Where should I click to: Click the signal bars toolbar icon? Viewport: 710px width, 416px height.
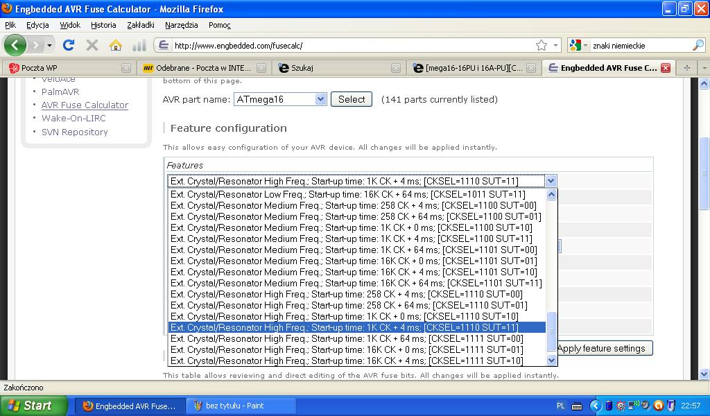(x=139, y=45)
